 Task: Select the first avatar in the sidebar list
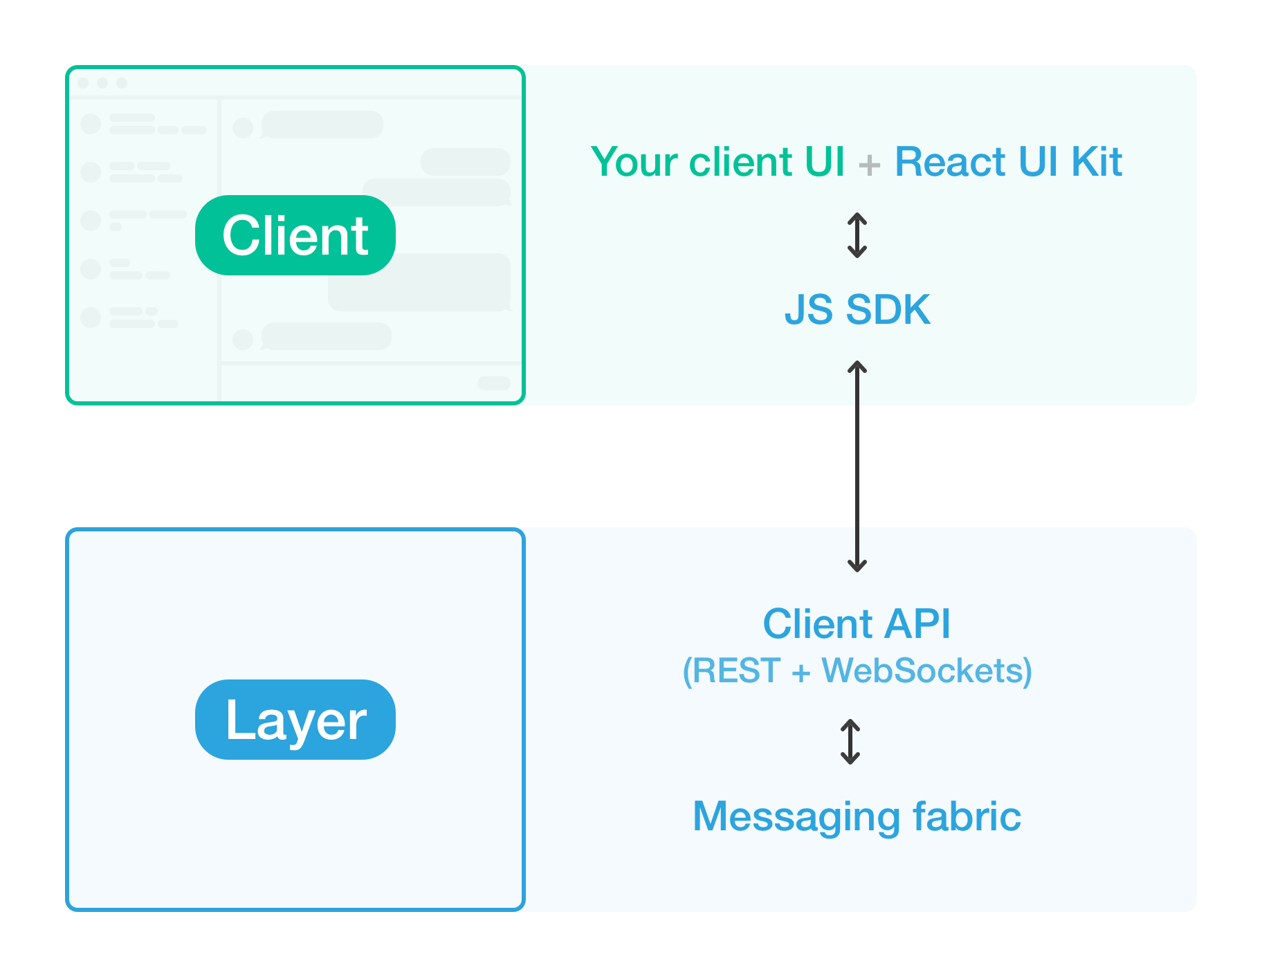90,125
